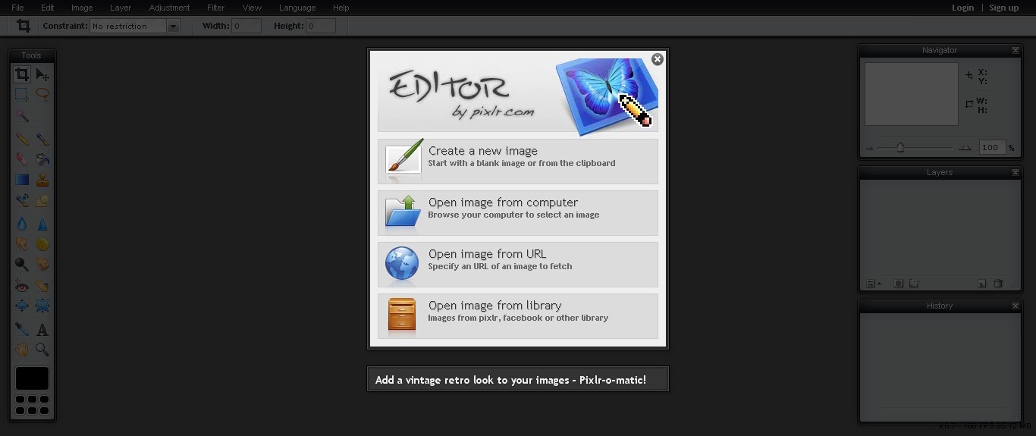1036x436 pixels.
Task: Open the View menu
Action: click(x=252, y=8)
